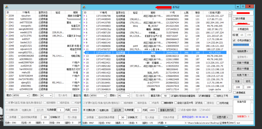Uncheck the ①号多频接口 checkbox
Image resolution: width=262 pixels, height=129 pixels.
234,40
